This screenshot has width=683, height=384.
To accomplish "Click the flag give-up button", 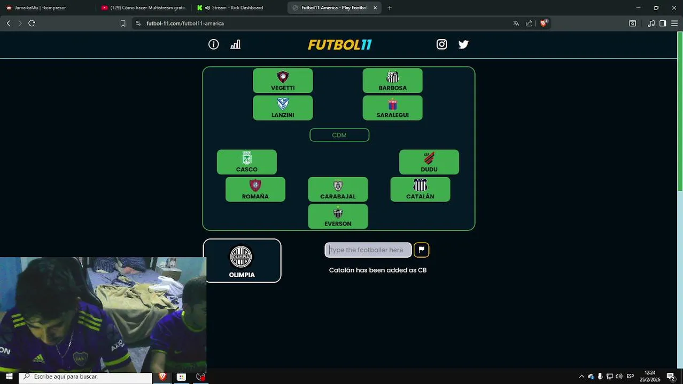I will pos(421,250).
